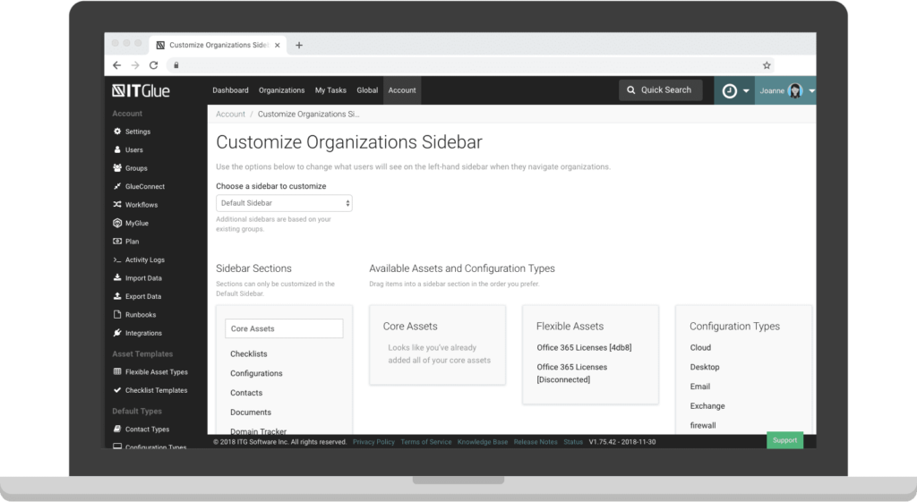Screen dimensions: 917x502
Task: Open the Organizations menu
Action: click(x=281, y=90)
